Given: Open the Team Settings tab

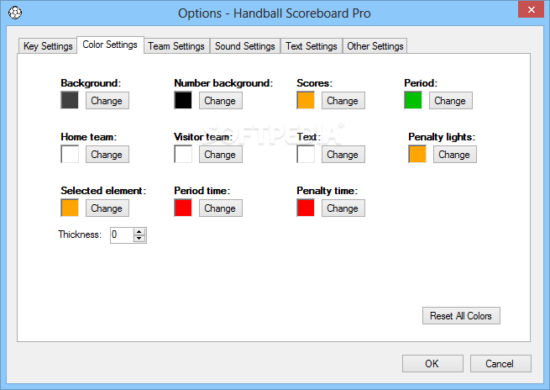Looking at the screenshot, I should pyautogui.click(x=176, y=46).
